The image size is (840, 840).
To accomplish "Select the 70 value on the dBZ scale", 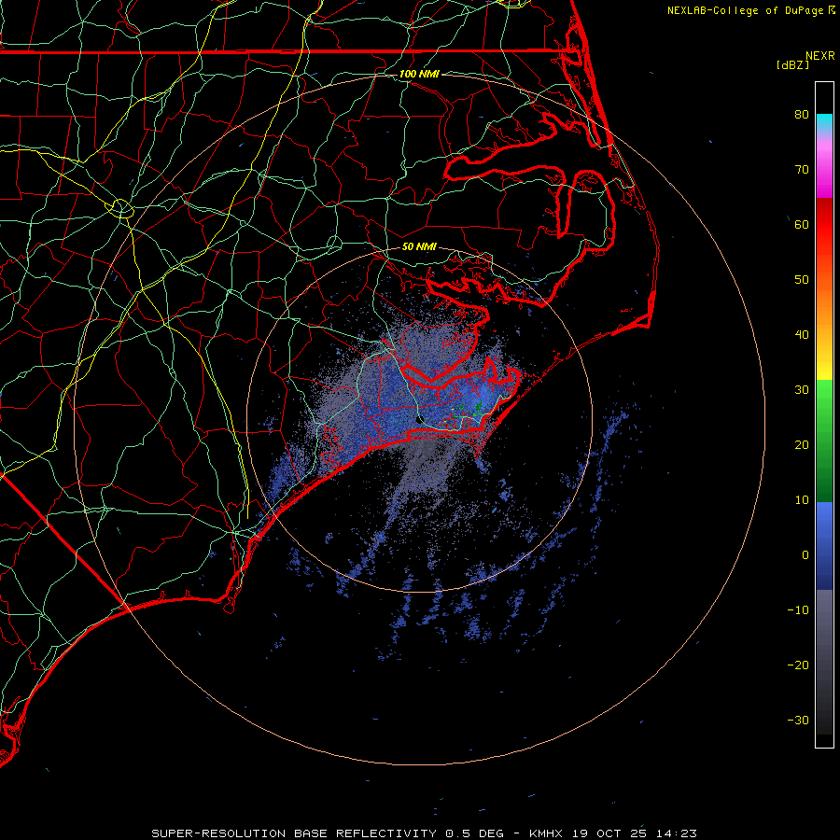I will pyautogui.click(x=802, y=169).
